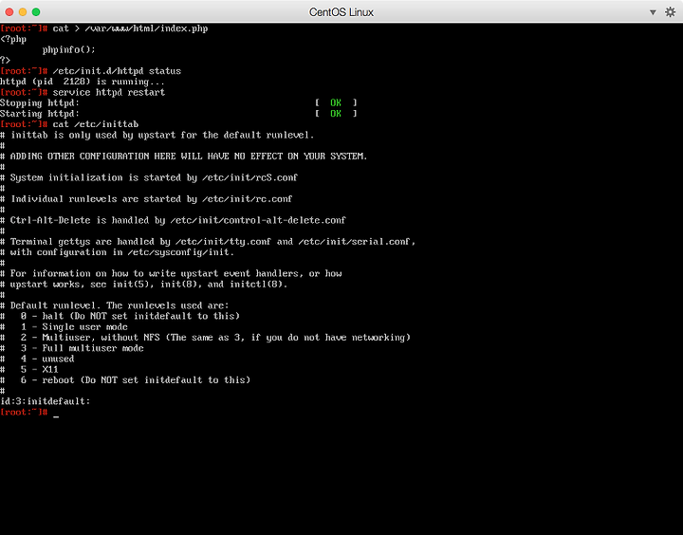The image size is (683, 535).
Task: Minimize the CentOS Linux window with yellow button
Action: pos(23,12)
